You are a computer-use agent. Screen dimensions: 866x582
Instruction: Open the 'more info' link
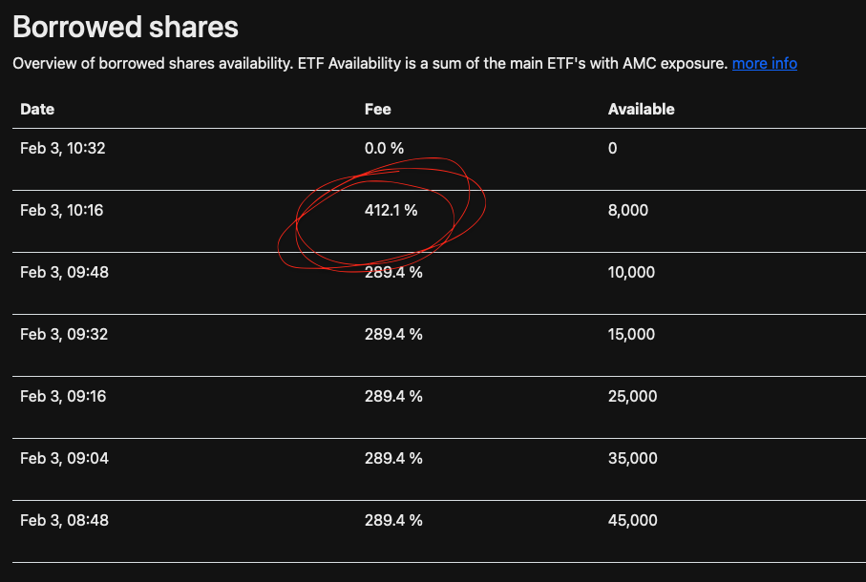click(765, 63)
